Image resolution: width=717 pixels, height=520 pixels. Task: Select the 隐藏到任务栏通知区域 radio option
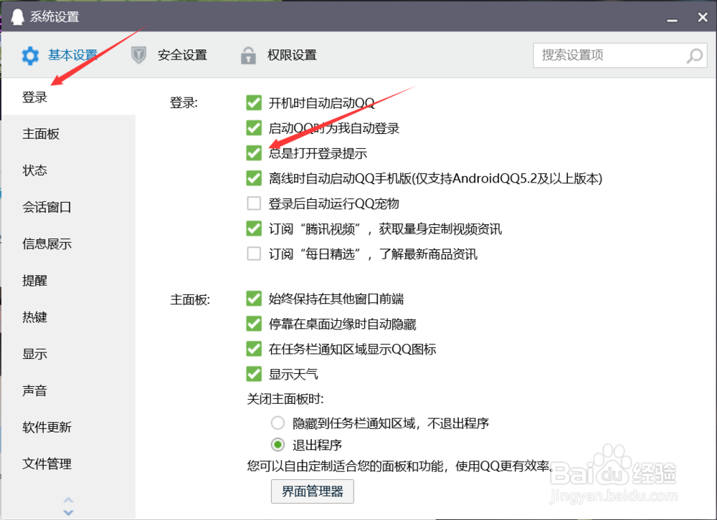277,423
